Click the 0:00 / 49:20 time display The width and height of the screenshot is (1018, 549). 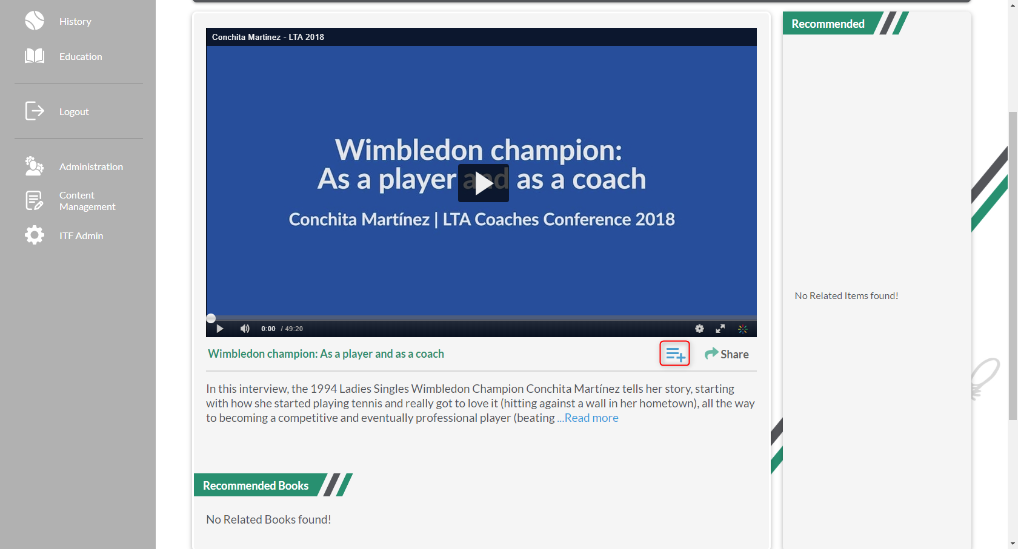(x=282, y=329)
